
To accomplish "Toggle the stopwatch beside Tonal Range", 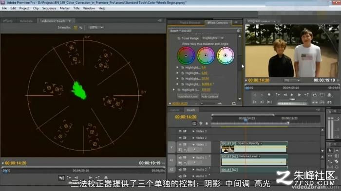I will 179,38.
